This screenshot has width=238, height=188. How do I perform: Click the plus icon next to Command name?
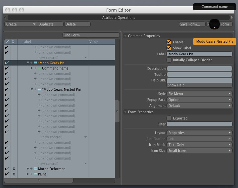coord(35,68)
